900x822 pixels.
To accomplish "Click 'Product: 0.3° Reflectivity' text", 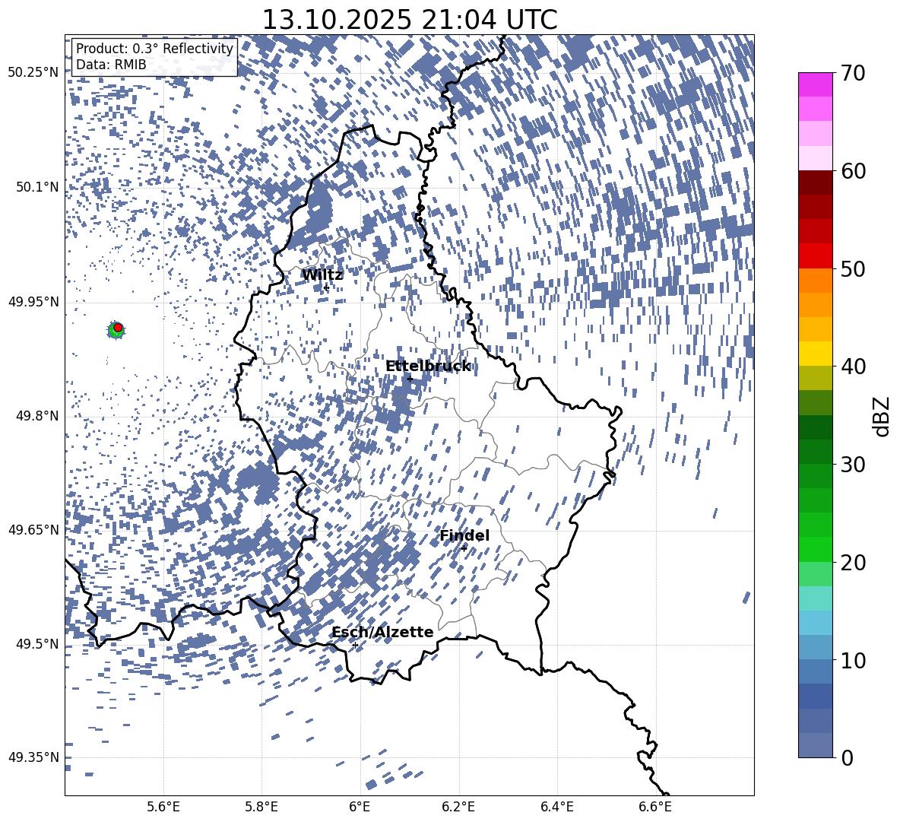I will (x=154, y=48).
